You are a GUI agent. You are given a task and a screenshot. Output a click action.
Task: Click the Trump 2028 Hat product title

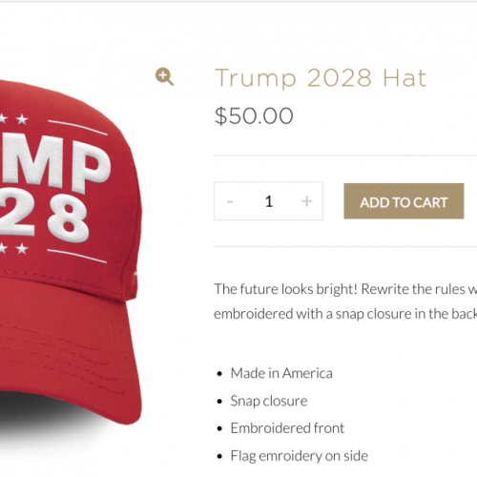[321, 77]
